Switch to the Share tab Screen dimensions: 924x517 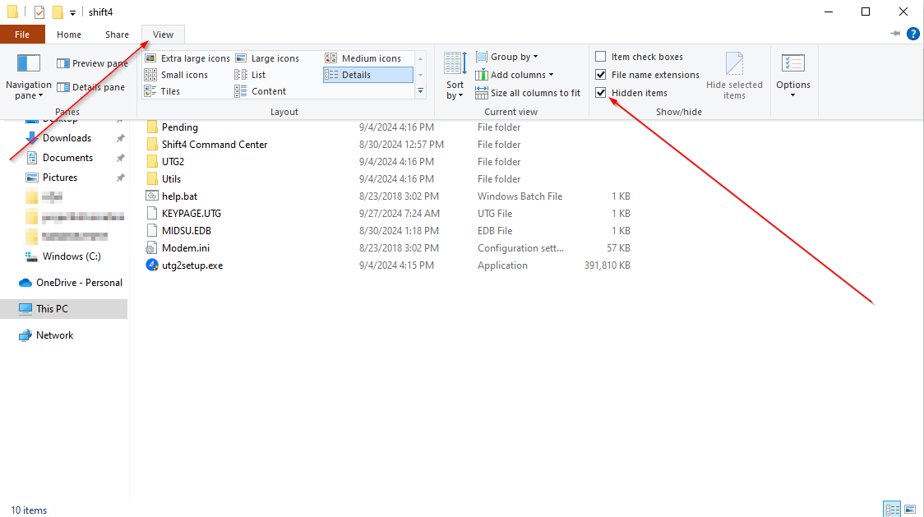click(117, 35)
